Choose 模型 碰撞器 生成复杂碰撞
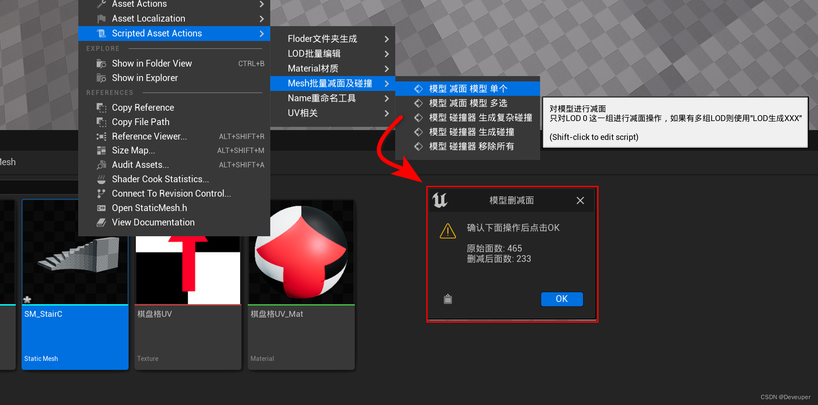This screenshot has width=818, height=405. 468,117
